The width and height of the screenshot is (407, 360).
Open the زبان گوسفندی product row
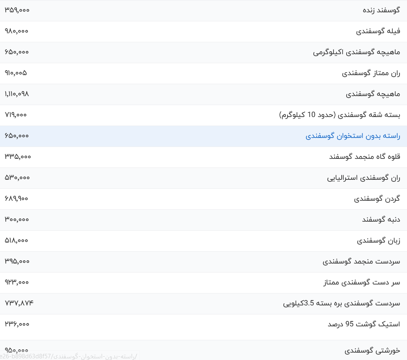tap(377, 241)
